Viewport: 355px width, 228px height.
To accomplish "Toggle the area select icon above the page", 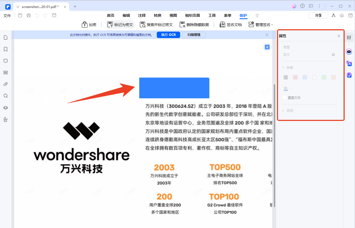I will click(x=267, y=47).
